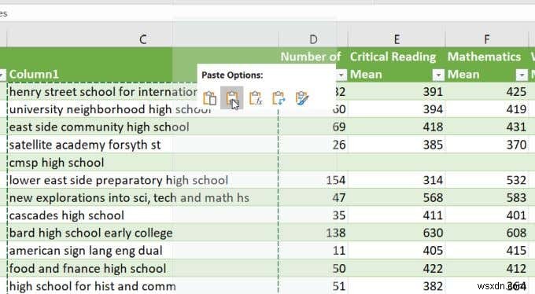
Task: Click the cell with value 50
Action: (x=313, y=268)
